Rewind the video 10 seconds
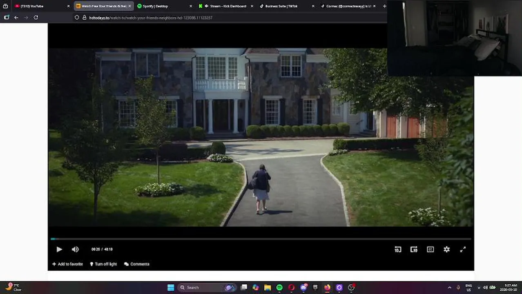This screenshot has width=522, height=294. click(398, 249)
